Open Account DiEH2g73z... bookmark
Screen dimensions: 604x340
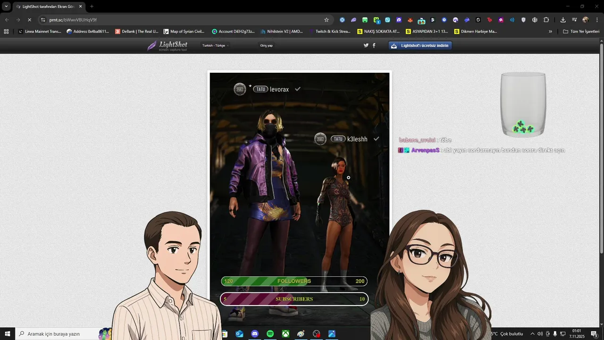click(x=233, y=32)
